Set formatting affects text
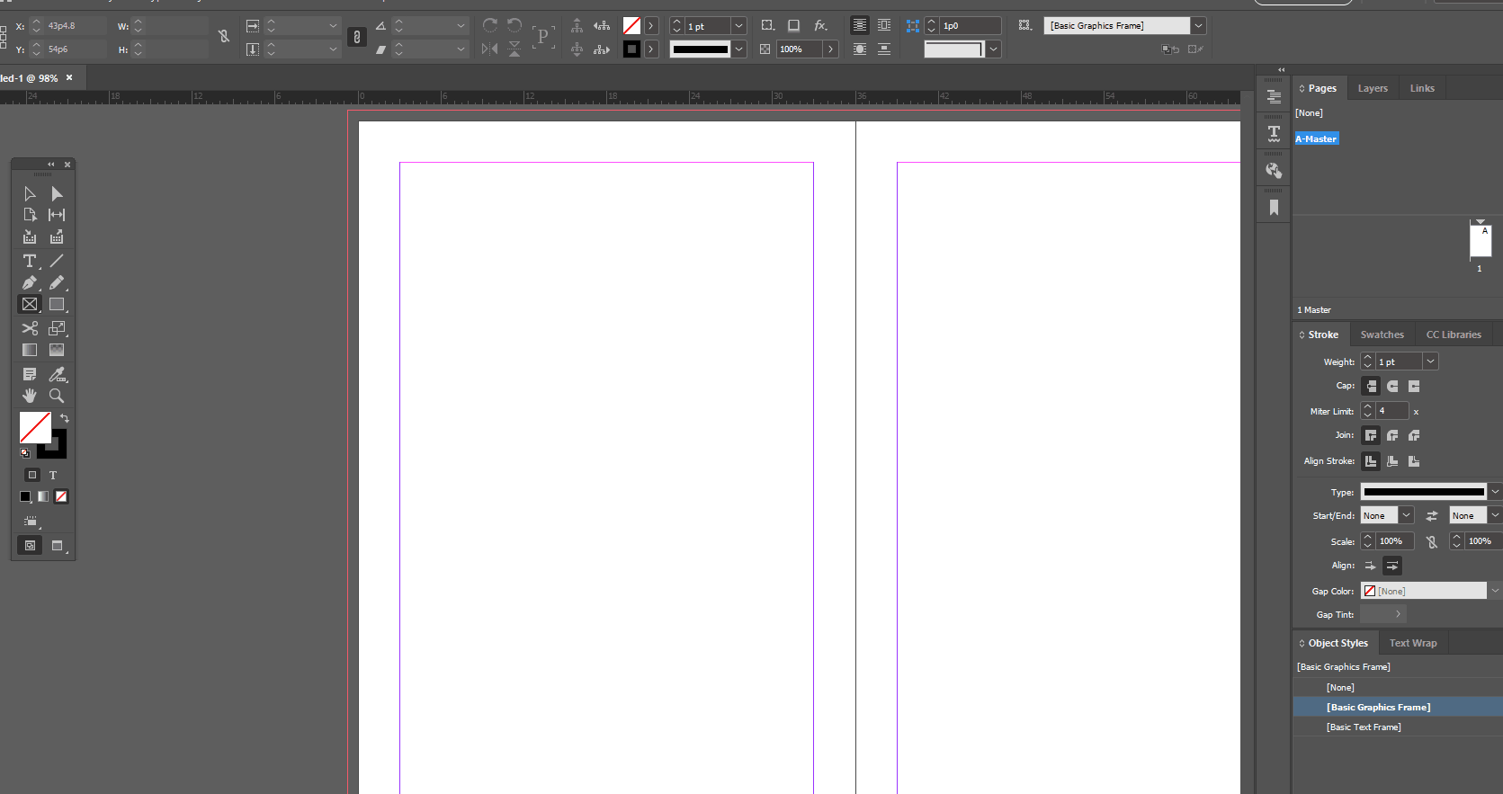This screenshot has height=794, width=1503. 53,475
